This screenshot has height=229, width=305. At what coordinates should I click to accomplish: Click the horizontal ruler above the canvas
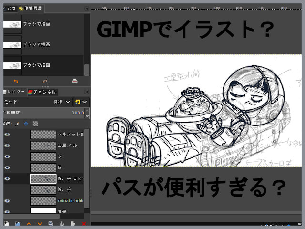[196, 8]
